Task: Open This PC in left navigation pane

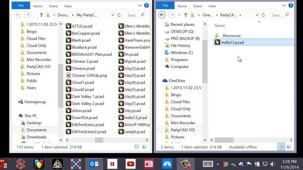Action: pos(27,116)
